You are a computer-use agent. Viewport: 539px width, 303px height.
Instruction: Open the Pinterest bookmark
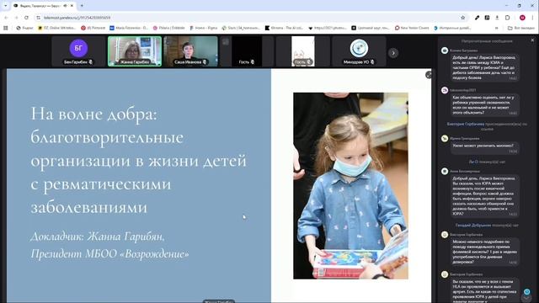click(93, 28)
